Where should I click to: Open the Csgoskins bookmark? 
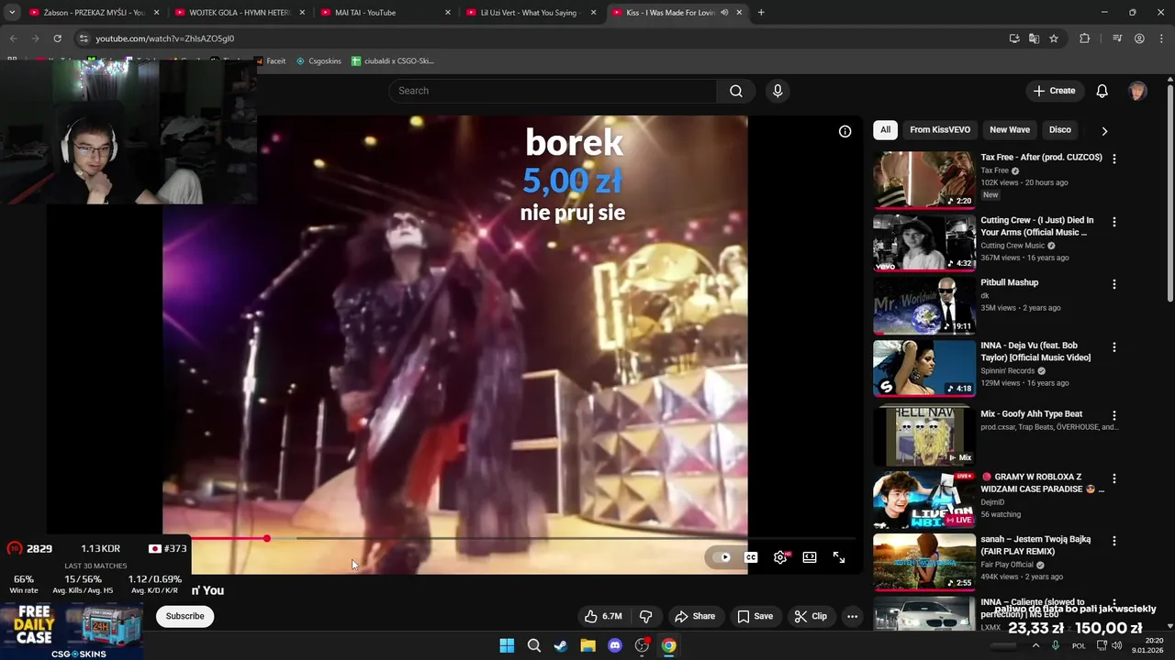(x=319, y=61)
